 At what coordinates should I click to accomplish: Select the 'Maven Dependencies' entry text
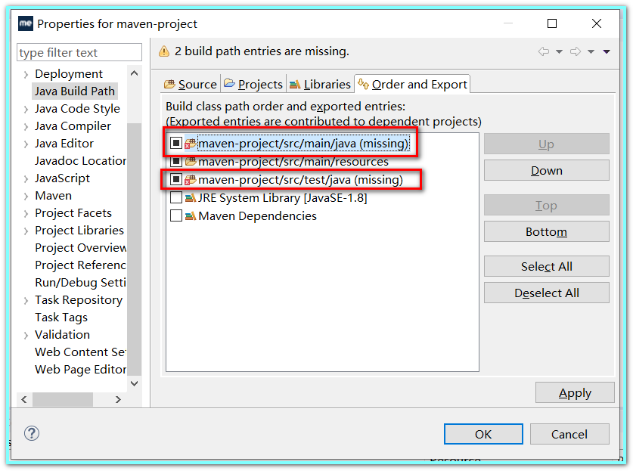click(258, 216)
